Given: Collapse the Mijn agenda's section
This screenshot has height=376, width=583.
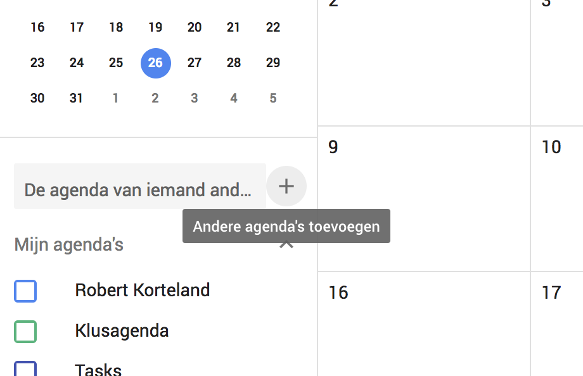Looking at the screenshot, I should (286, 245).
